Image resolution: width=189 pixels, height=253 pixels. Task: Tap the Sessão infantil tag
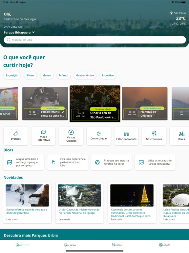pyautogui.click(x=52, y=108)
